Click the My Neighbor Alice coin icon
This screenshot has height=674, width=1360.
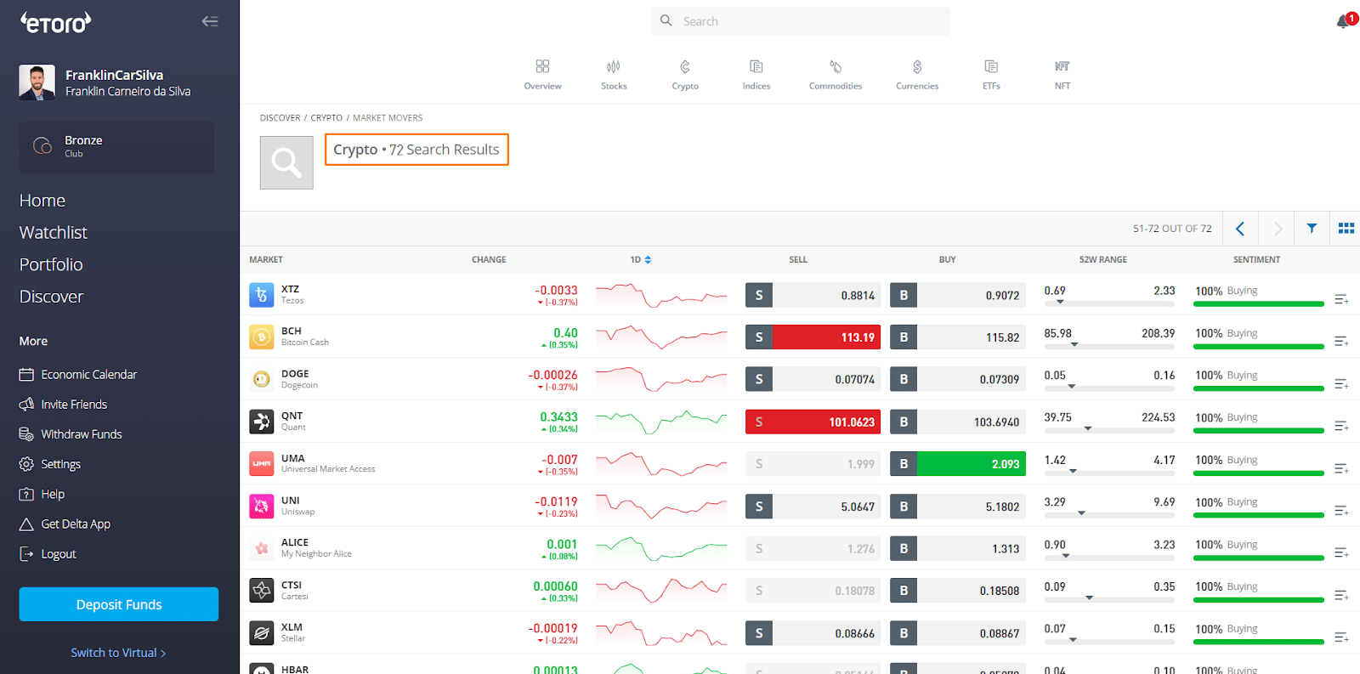[x=262, y=548]
